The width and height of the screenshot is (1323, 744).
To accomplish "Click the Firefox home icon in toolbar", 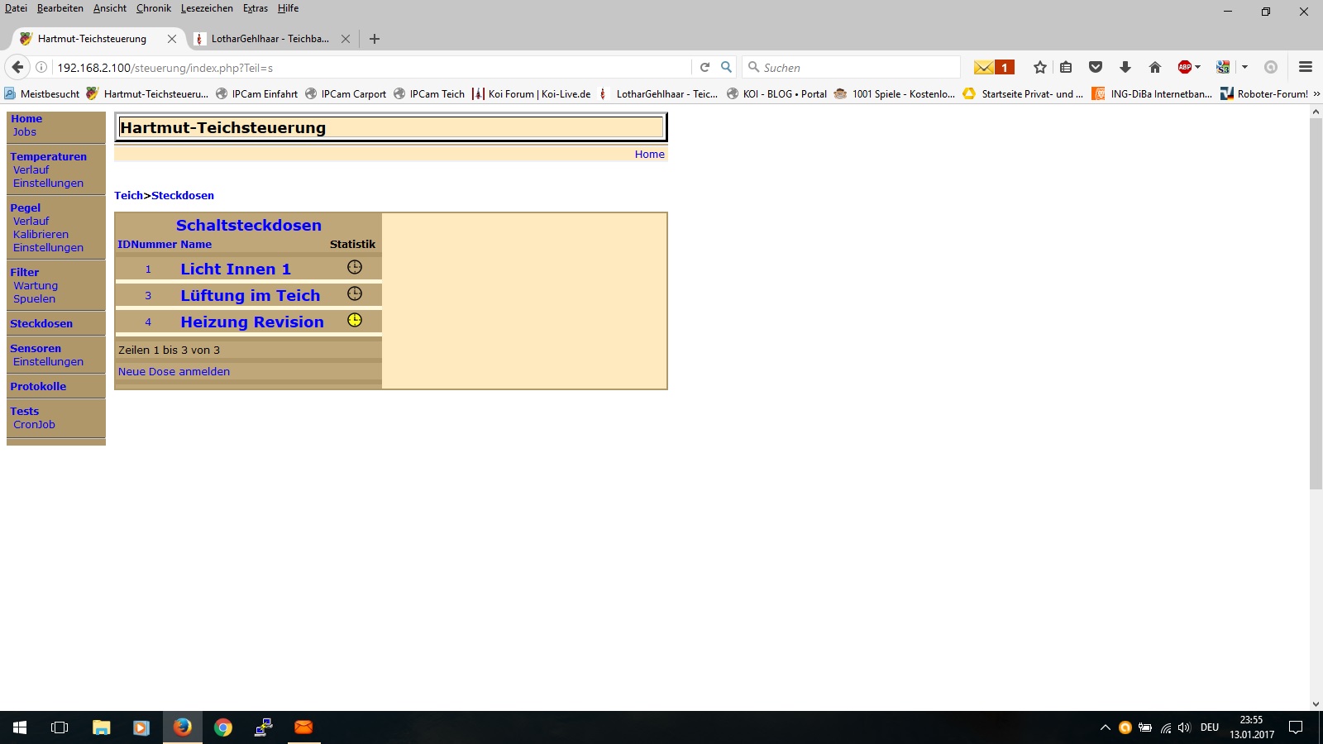I will (x=1154, y=68).
